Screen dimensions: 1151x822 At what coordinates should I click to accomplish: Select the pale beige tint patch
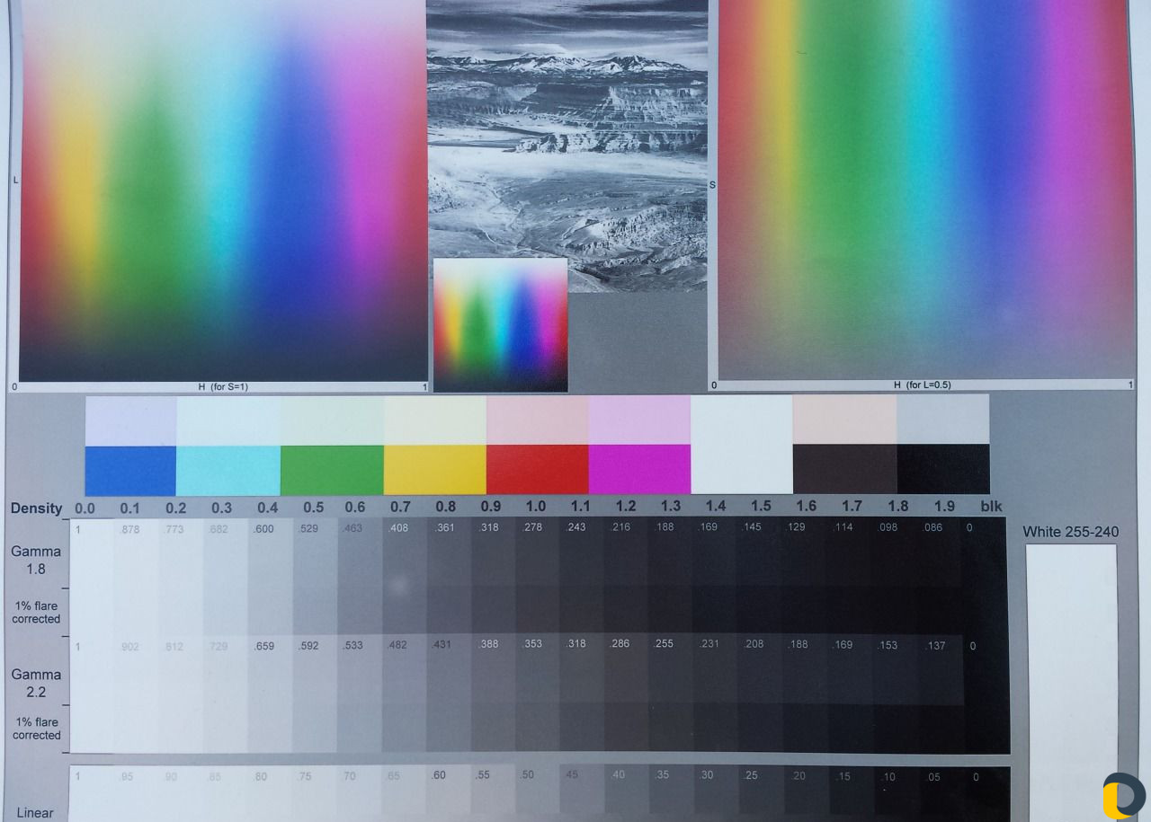pos(845,420)
